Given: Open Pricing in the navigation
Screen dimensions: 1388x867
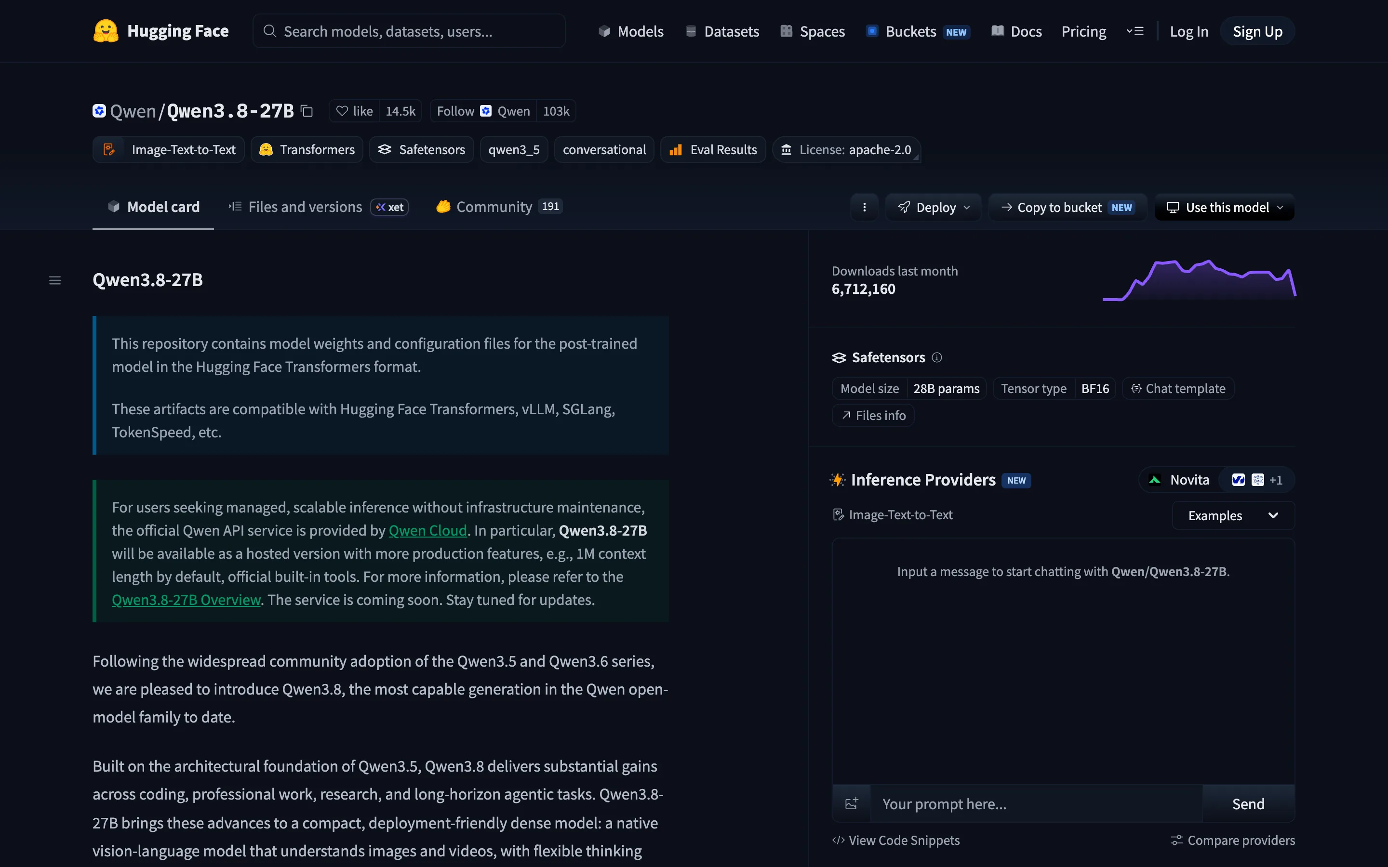Looking at the screenshot, I should (x=1083, y=31).
